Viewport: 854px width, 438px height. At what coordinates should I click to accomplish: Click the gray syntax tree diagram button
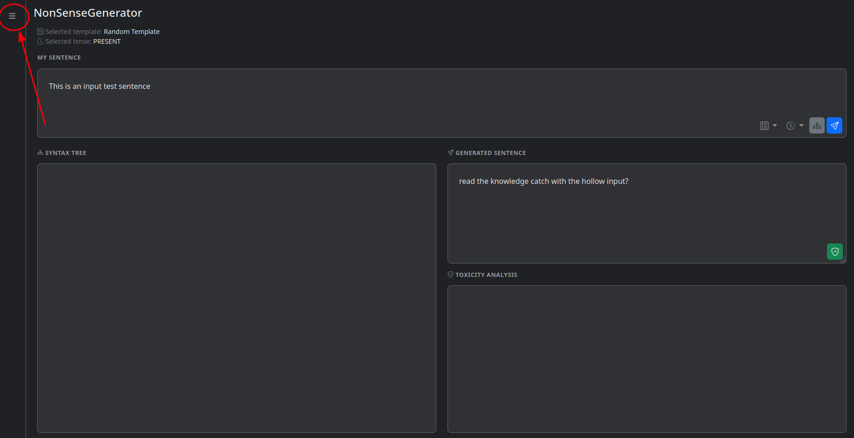point(817,126)
